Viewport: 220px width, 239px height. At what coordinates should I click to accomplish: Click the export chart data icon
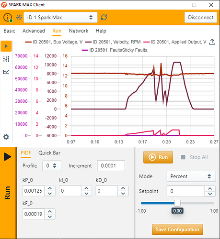(x=212, y=42)
